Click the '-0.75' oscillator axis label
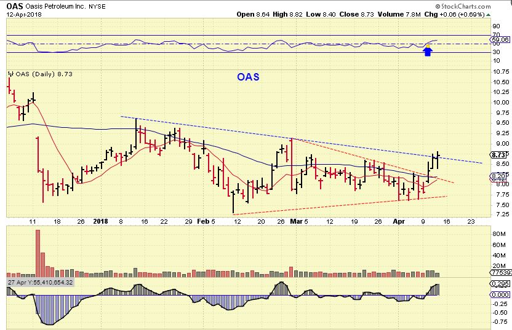The height and width of the screenshot is (330, 512). tap(500, 322)
